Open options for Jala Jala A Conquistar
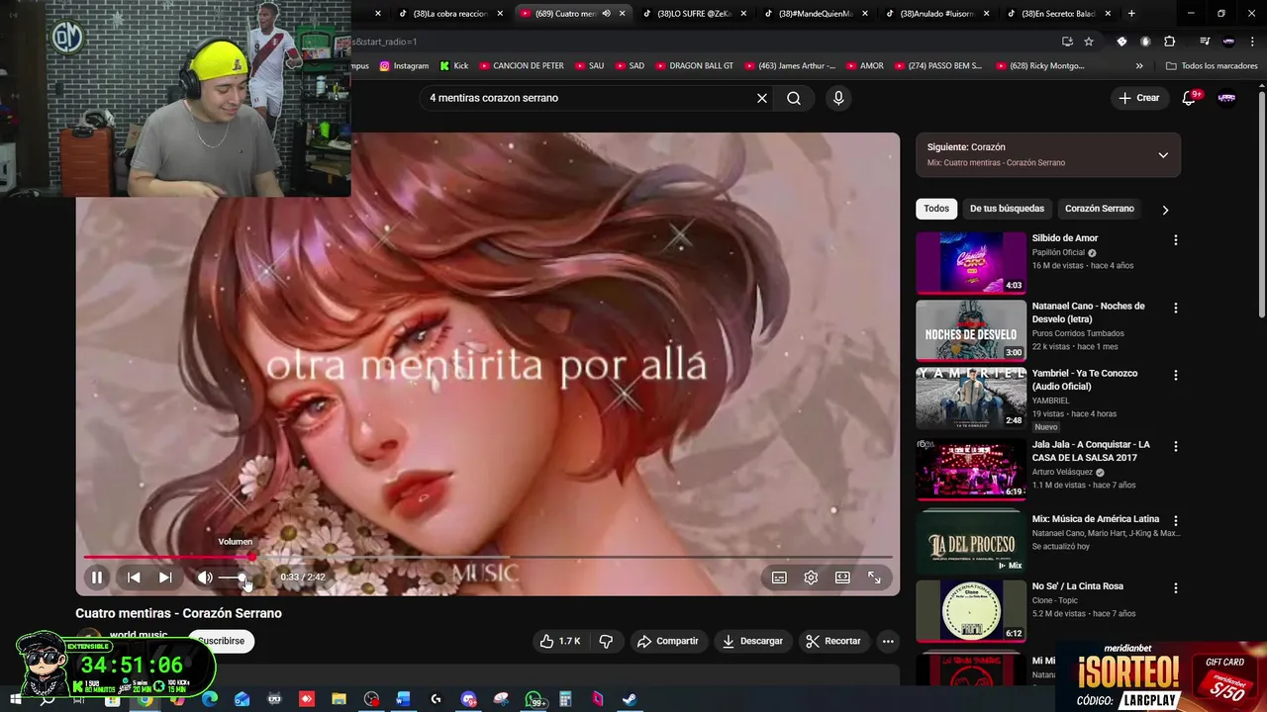 1176,447
